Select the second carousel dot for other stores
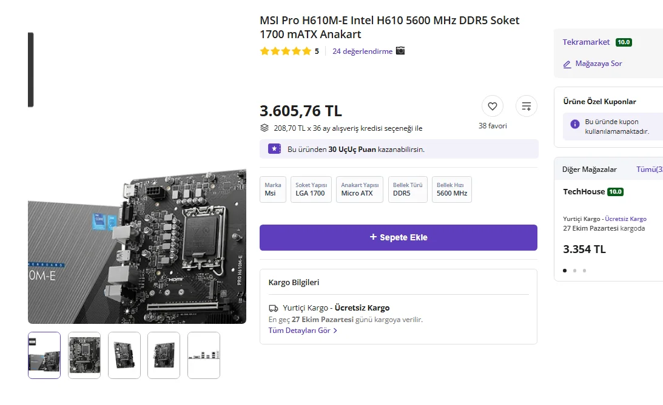This screenshot has width=663, height=405. 574,271
